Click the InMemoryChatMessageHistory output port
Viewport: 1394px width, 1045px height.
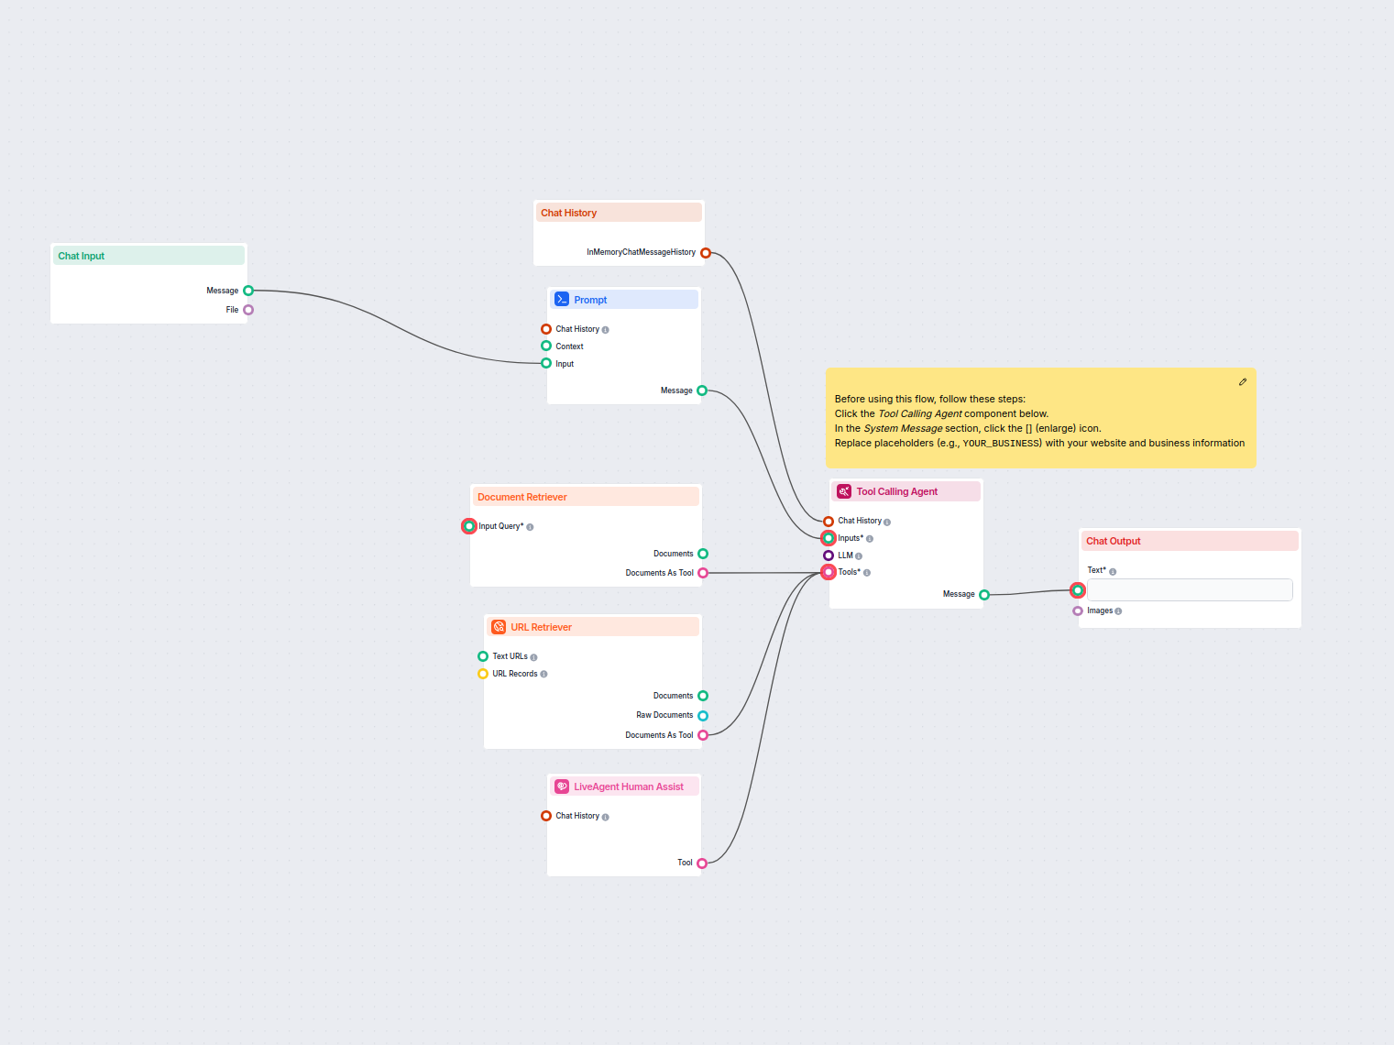pos(706,252)
